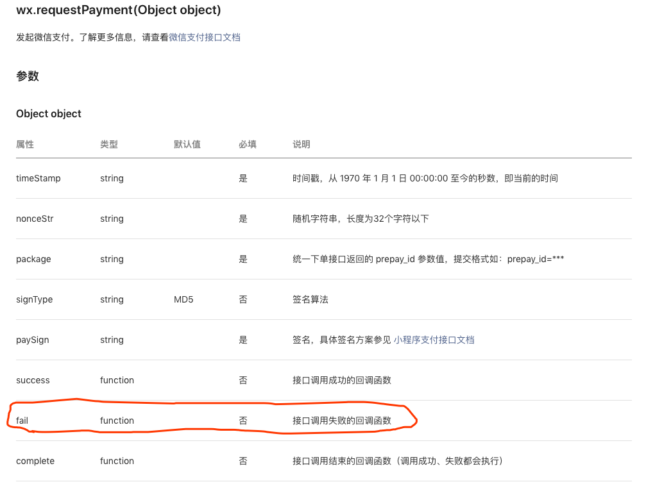The image size is (646, 491).
Task: Click the 默认值 column header
Action: click(187, 144)
